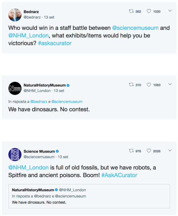Click the #AskACurator hashtag in Science Museum tweet
This screenshot has width=178, height=216.
[119, 175]
